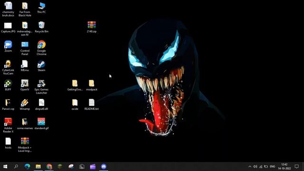This screenshot has height=171, width=304.
Task: Open the Minecraft block icon on taskbar
Action: click(60, 167)
